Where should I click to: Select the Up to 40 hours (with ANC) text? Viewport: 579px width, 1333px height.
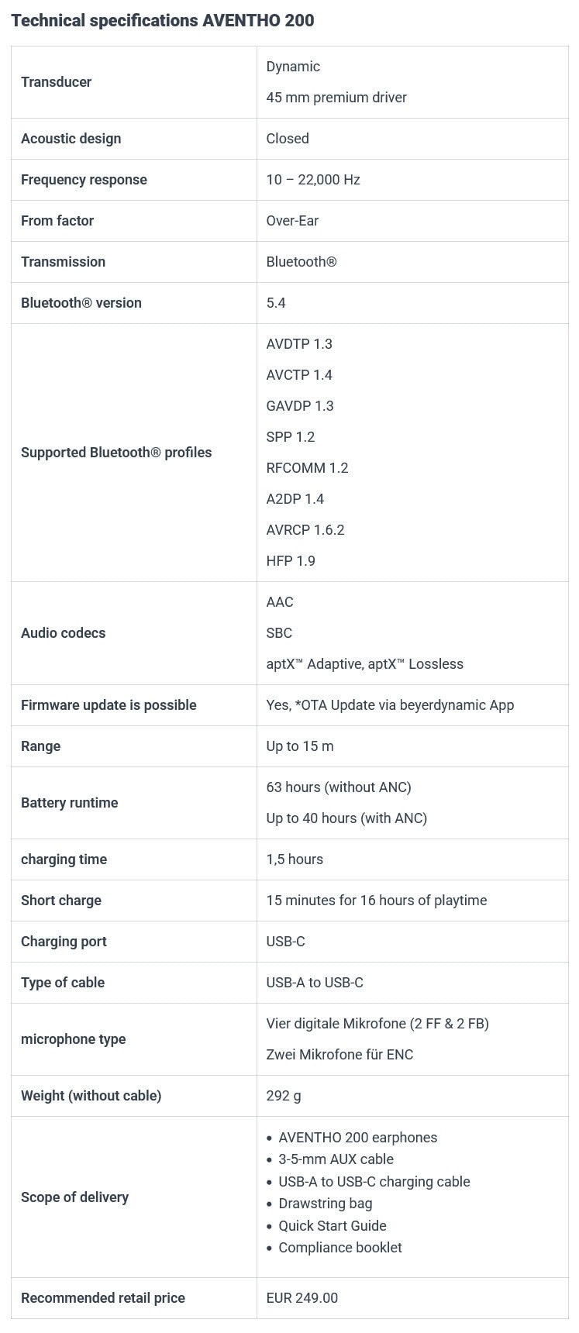pyautogui.click(x=346, y=818)
